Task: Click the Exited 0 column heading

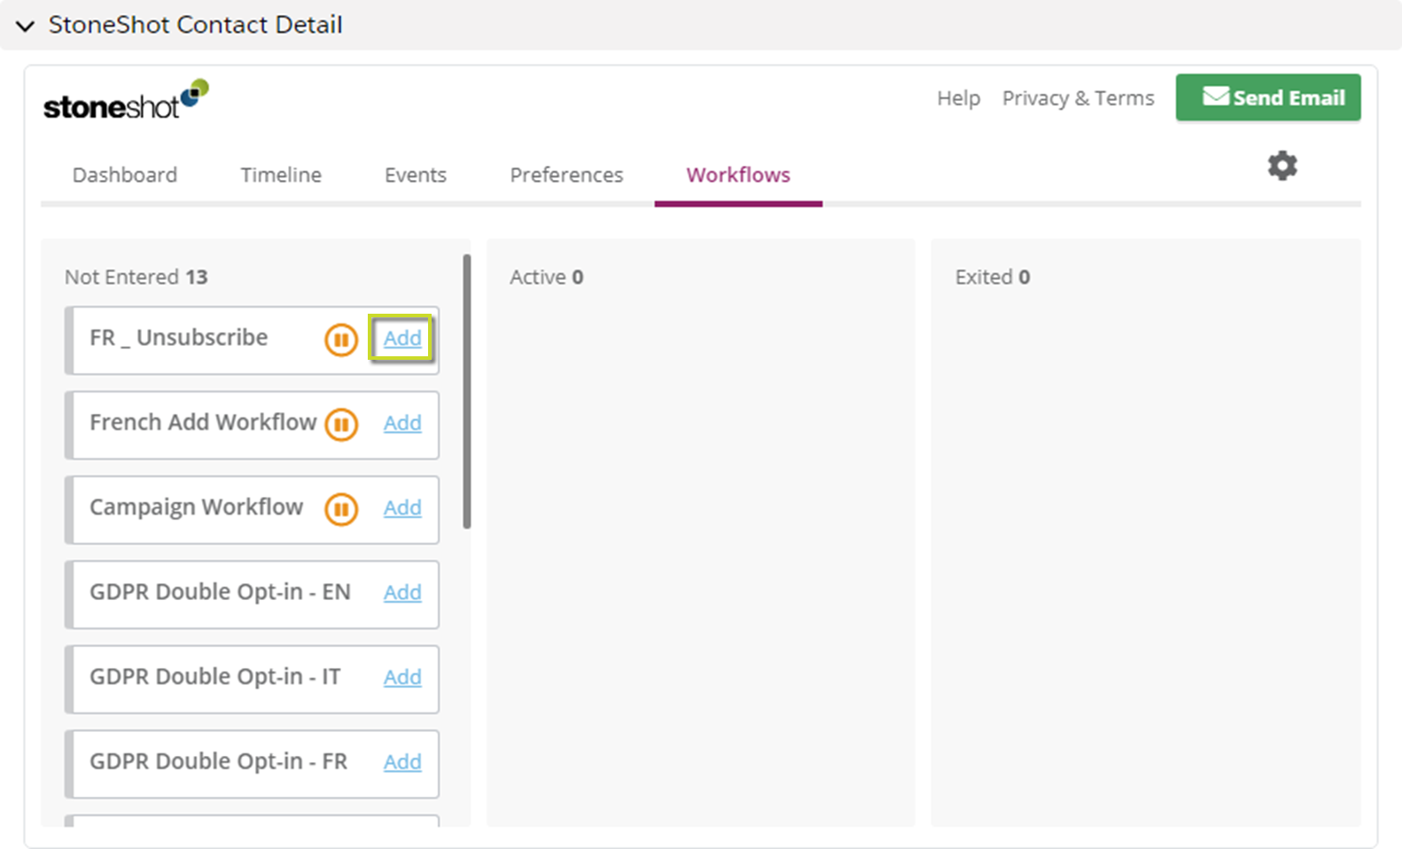Action: [992, 277]
